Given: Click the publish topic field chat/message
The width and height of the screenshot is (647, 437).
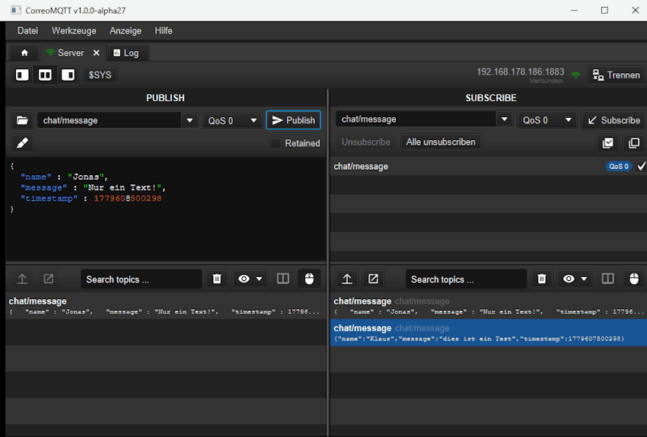Looking at the screenshot, I should (x=110, y=120).
